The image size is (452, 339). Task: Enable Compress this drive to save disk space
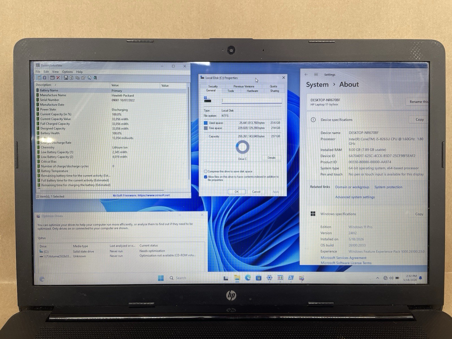206,171
